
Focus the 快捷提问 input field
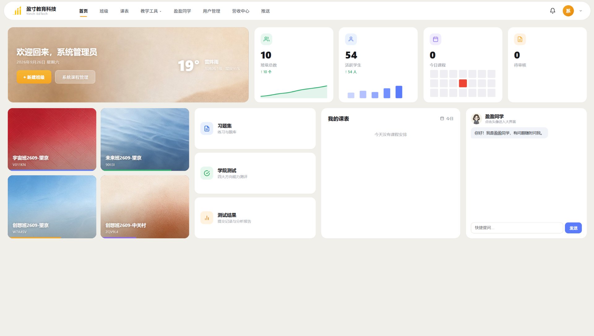click(517, 228)
